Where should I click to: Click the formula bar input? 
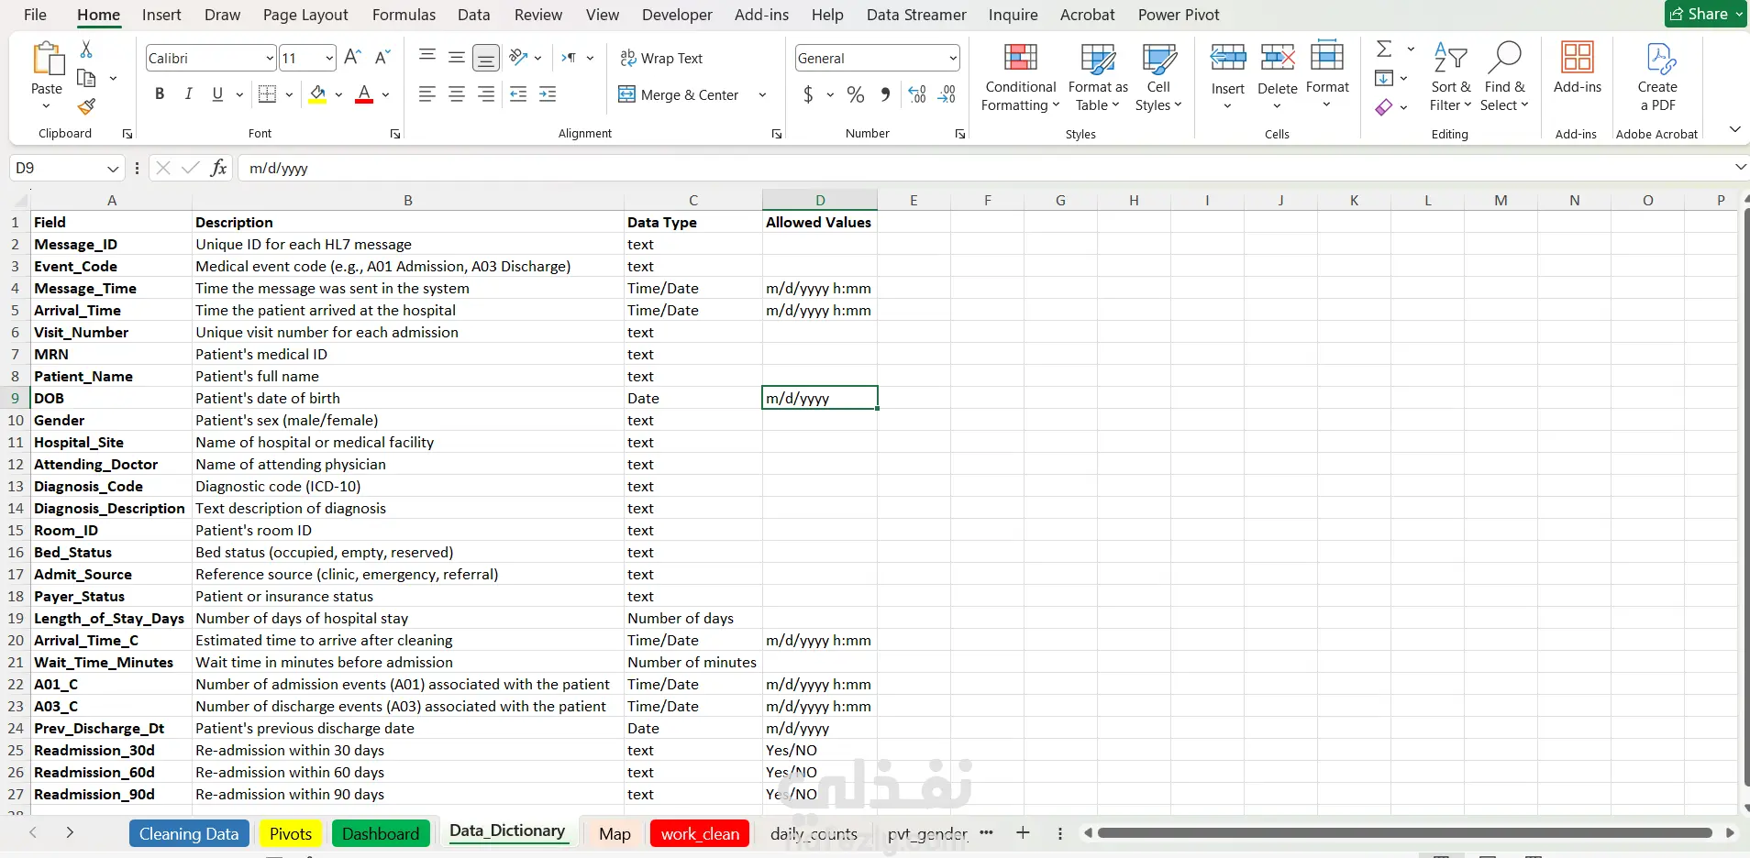click(x=986, y=169)
